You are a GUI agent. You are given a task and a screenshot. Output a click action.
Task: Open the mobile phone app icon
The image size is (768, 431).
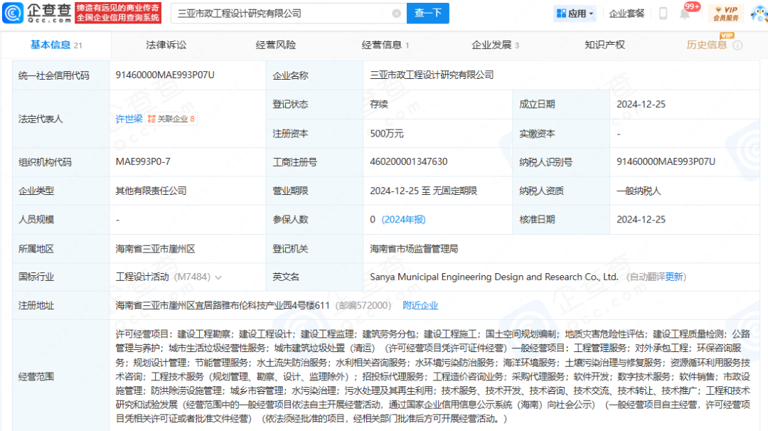pos(663,14)
